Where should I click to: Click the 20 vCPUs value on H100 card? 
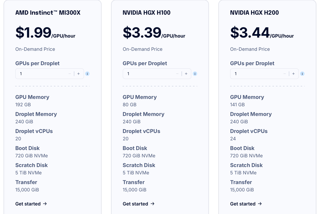(x=125, y=139)
